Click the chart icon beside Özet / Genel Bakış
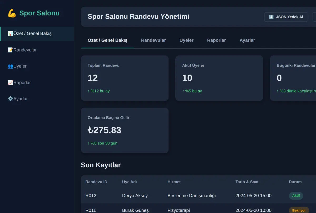Viewport: 316px width, 213px height. (11, 34)
